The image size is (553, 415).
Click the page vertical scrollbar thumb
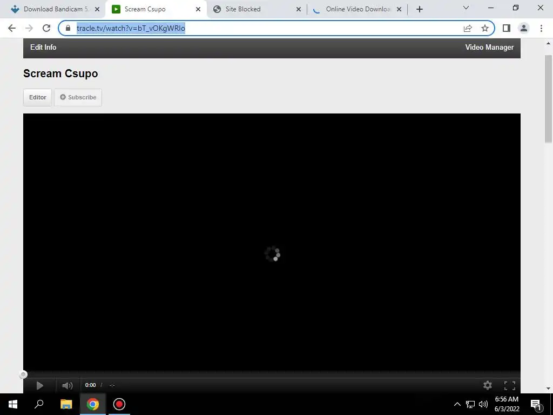pos(548,99)
